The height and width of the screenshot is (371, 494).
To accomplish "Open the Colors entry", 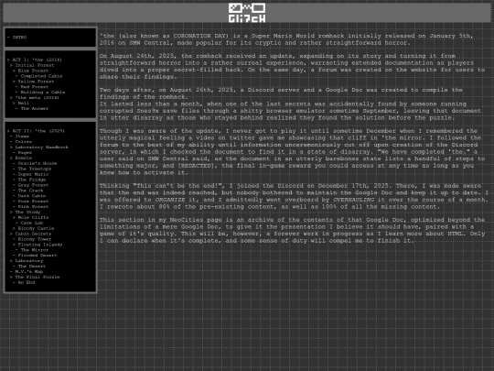I will (23, 142).
